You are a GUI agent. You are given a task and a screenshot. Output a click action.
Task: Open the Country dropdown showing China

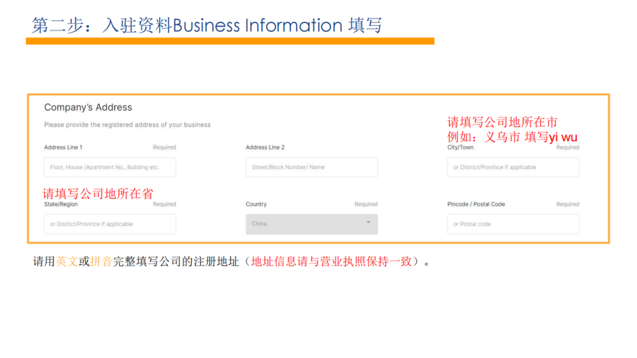311,224
